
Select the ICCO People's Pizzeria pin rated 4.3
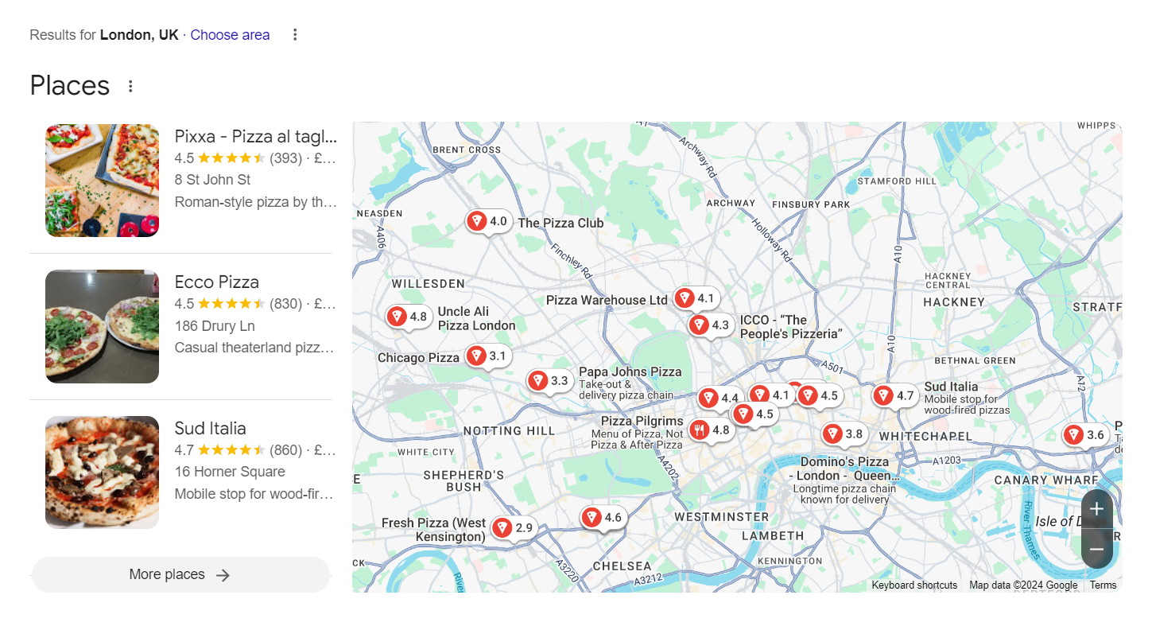(711, 325)
